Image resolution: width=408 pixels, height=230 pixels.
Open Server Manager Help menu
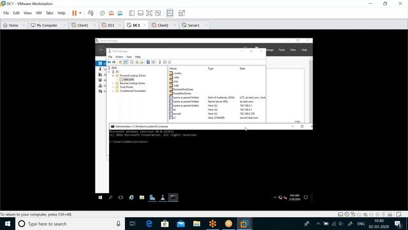point(304,50)
